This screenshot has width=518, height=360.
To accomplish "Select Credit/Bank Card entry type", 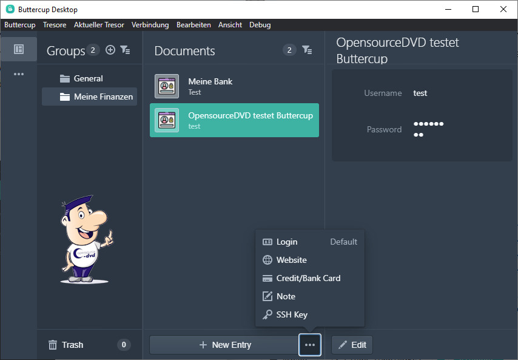I will (309, 278).
